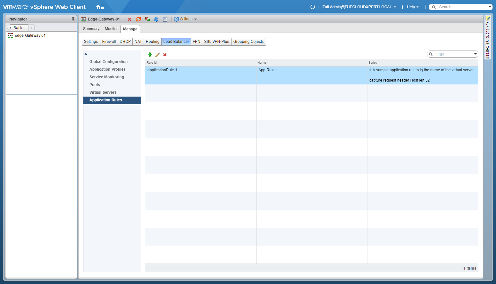Click red X delete icon above rule table
The image size is (496, 284).
coord(165,55)
